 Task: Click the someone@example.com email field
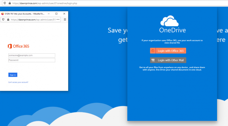coord(31,55)
